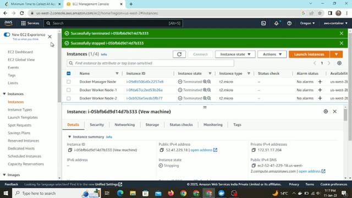Open instance link i-09dfd506d0c2257e8
The height and width of the screenshot is (198, 352).
tap(145, 82)
